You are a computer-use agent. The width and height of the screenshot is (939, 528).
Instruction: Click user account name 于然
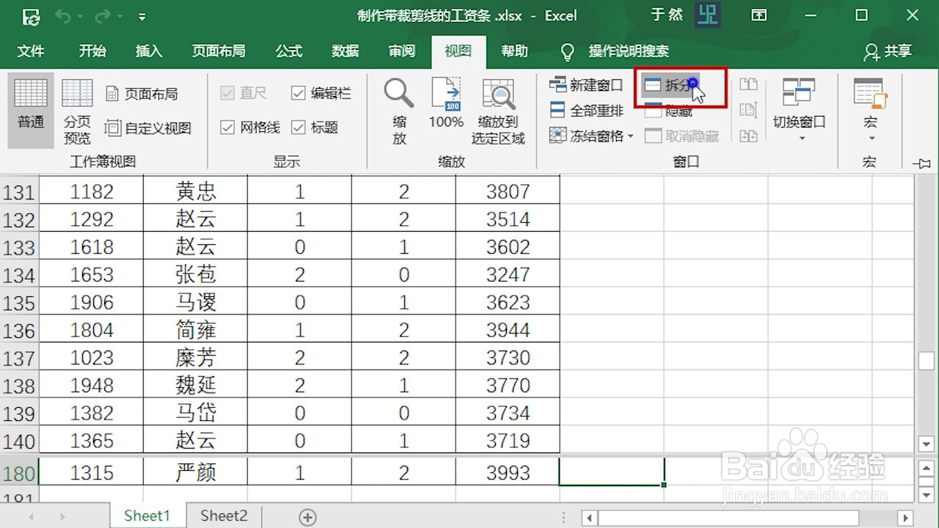click(666, 15)
